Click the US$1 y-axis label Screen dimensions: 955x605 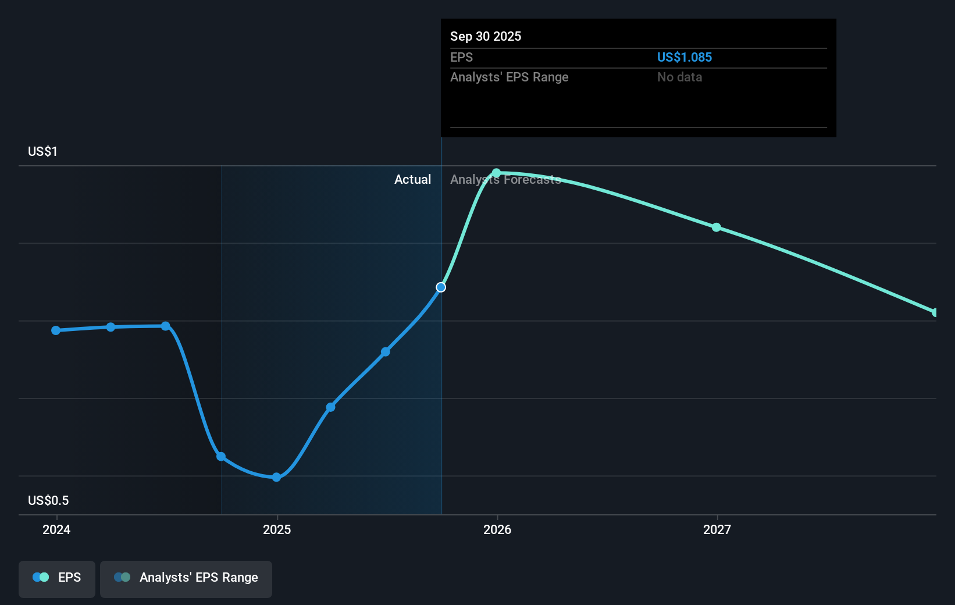click(42, 151)
